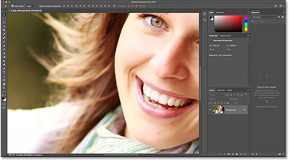
Task: Open the Properties panel menu
Action: click(248, 36)
